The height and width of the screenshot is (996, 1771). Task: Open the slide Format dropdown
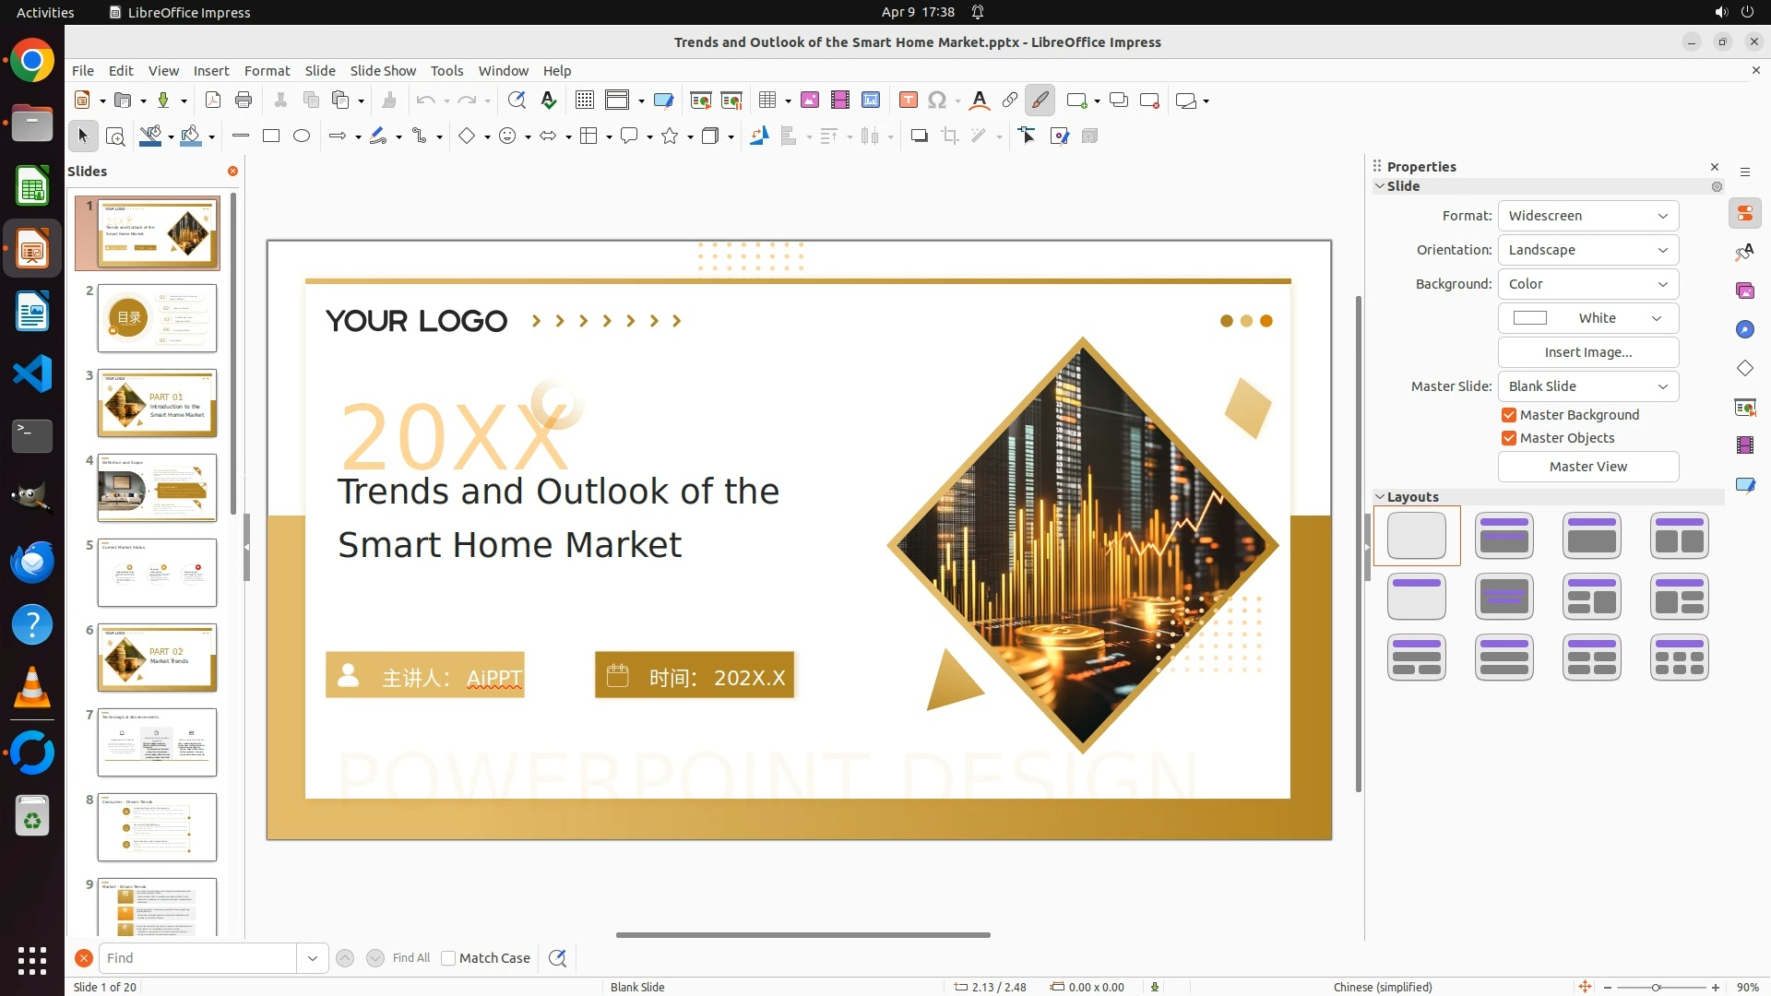click(1587, 216)
